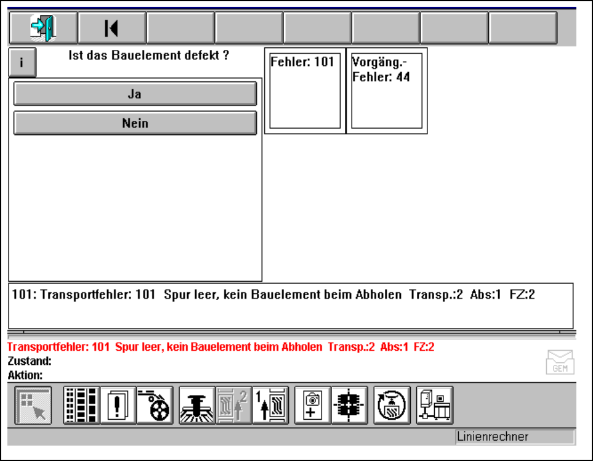This screenshot has width=593, height=461.
Task: Click the component crosshair alignment icon
Action: click(349, 406)
